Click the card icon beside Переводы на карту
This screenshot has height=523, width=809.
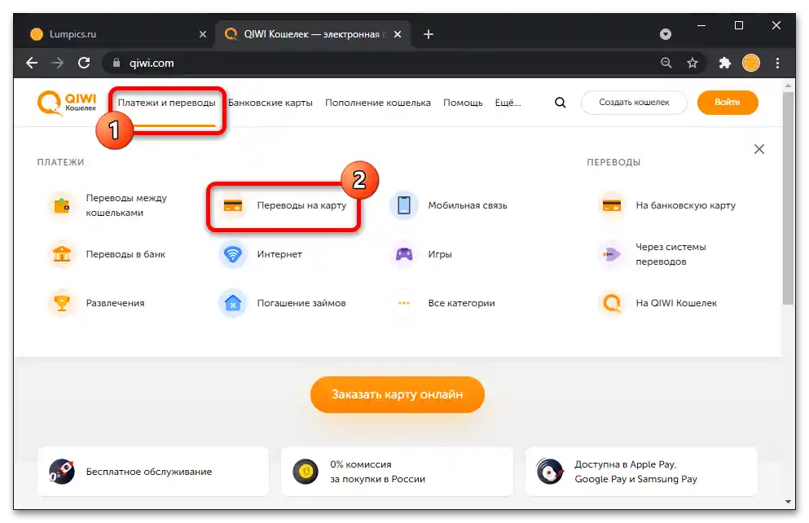pyautogui.click(x=233, y=205)
